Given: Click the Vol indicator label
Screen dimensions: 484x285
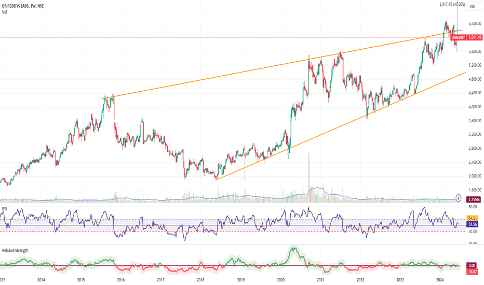Looking at the screenshot, I should tap(5, 12).
